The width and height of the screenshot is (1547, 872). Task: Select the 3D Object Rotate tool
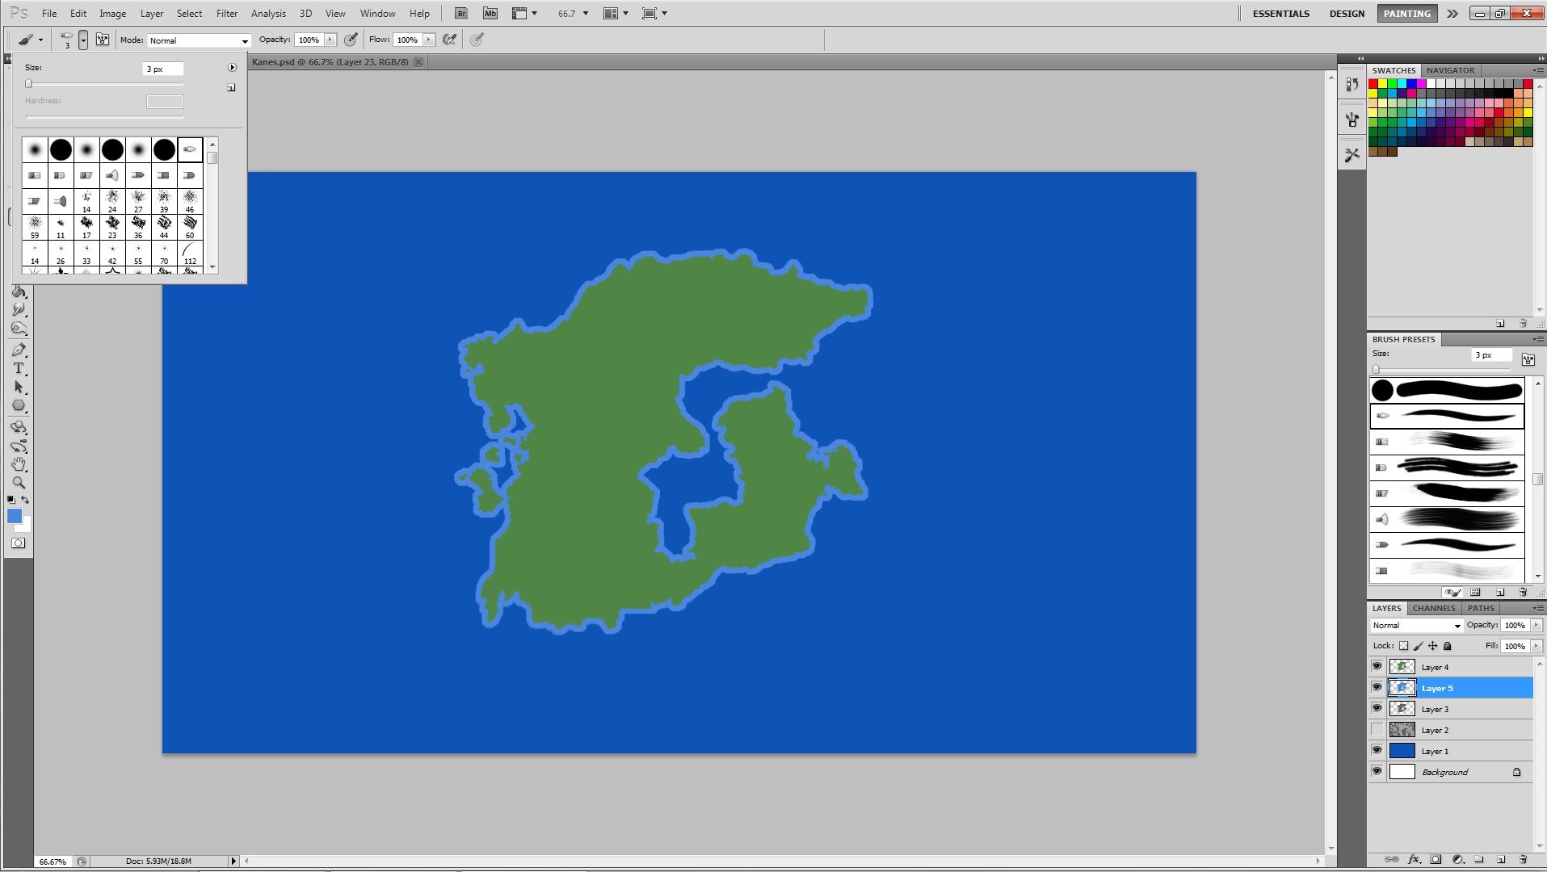pyautogui.click(x=19, y=427)
